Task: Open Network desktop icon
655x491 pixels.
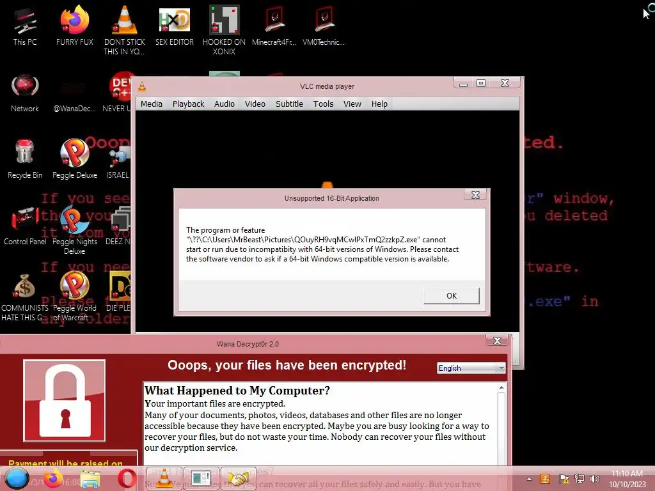Action: [x=25, y=93]
